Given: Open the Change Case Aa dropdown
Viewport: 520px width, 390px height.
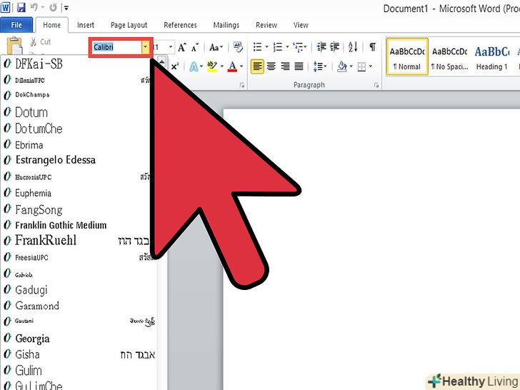Looking at the screenshot, I should pos(216,47).
